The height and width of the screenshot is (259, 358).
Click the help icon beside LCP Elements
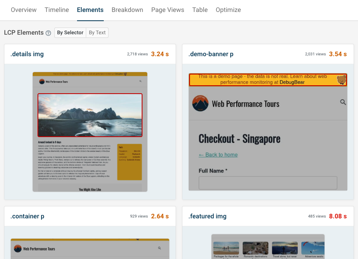[x=48, y=33]
